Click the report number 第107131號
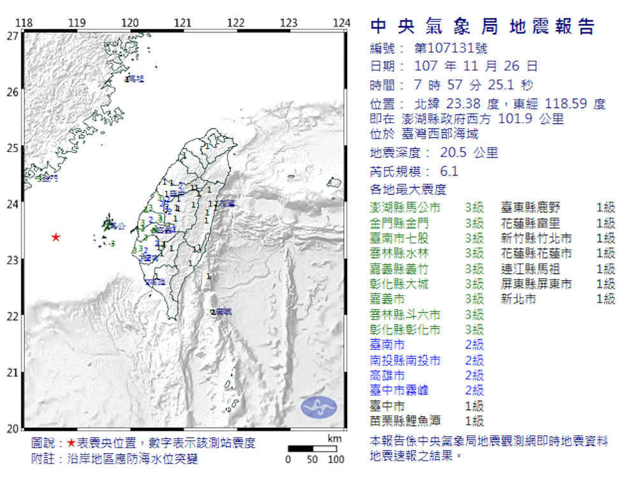Screen dimensions: 637x477 point(451,48)
